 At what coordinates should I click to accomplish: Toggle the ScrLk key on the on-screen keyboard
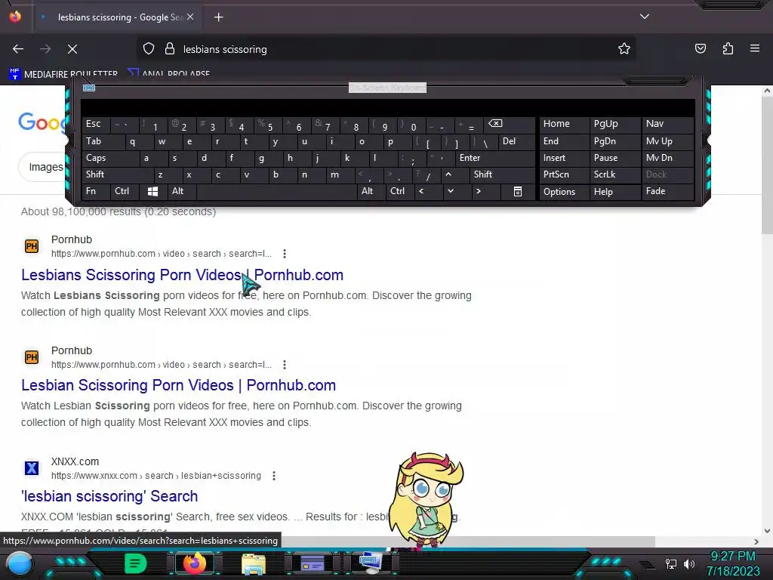[614, 174]
